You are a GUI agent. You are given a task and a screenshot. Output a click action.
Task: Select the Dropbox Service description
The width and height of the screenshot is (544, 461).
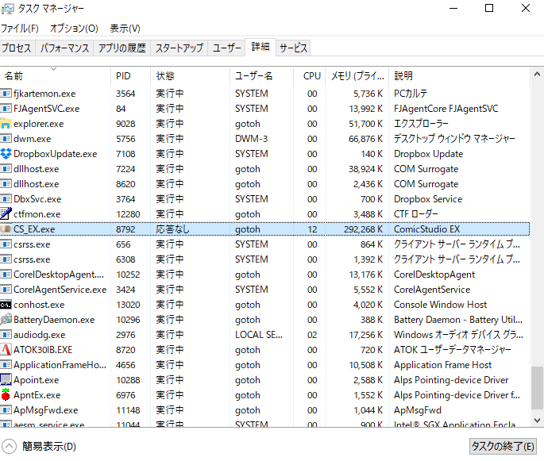[428, 199]
